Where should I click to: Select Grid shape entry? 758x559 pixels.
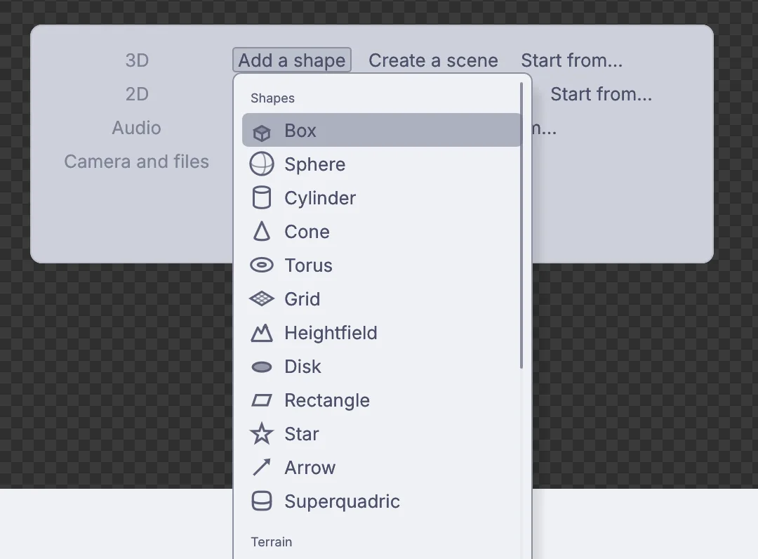(x=382, y=299)
